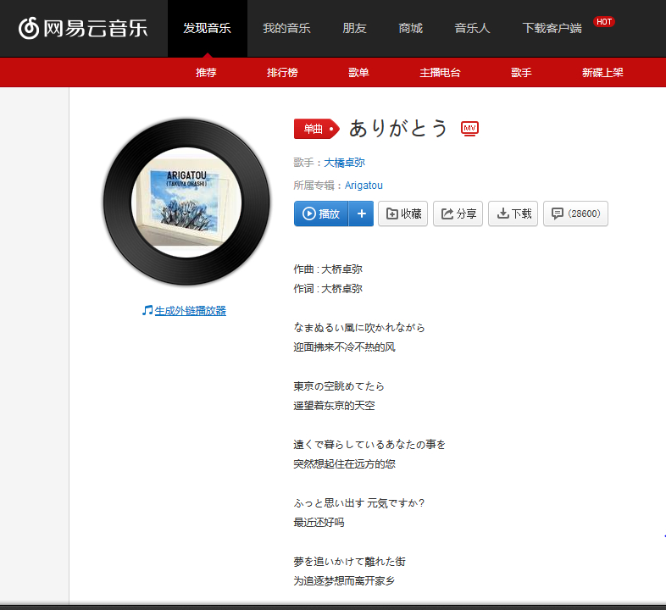Screen dimensions: 666x610
Task: Open 新碟上架 in the red navigation bar
Action: (602, 73)
